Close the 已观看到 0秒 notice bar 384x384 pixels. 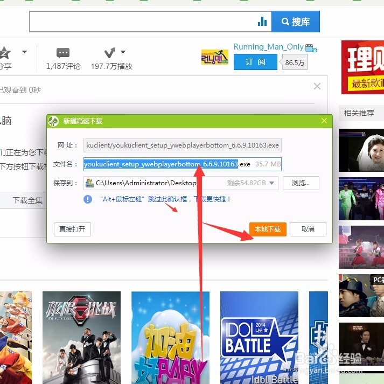click(317, 86)
